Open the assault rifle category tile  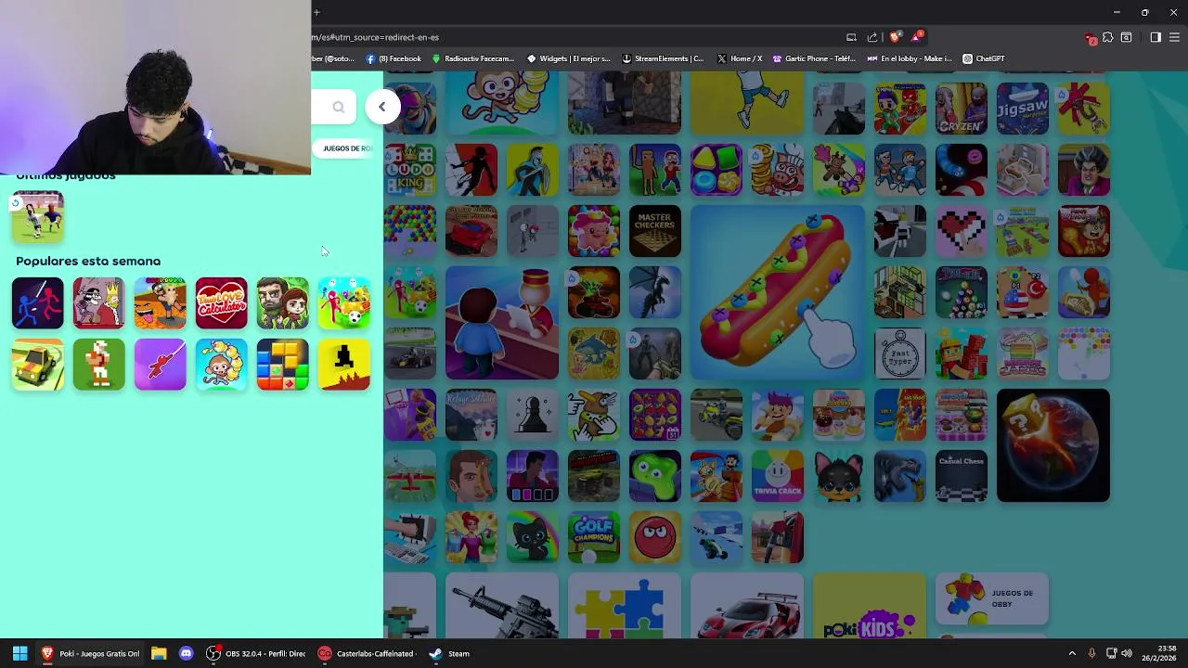pyautogui.click(x=502, y=606)
